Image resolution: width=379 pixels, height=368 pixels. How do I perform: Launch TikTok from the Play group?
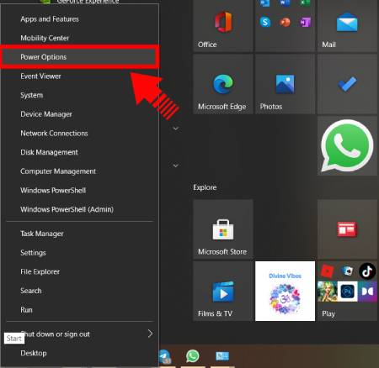[x=367, y=271]
